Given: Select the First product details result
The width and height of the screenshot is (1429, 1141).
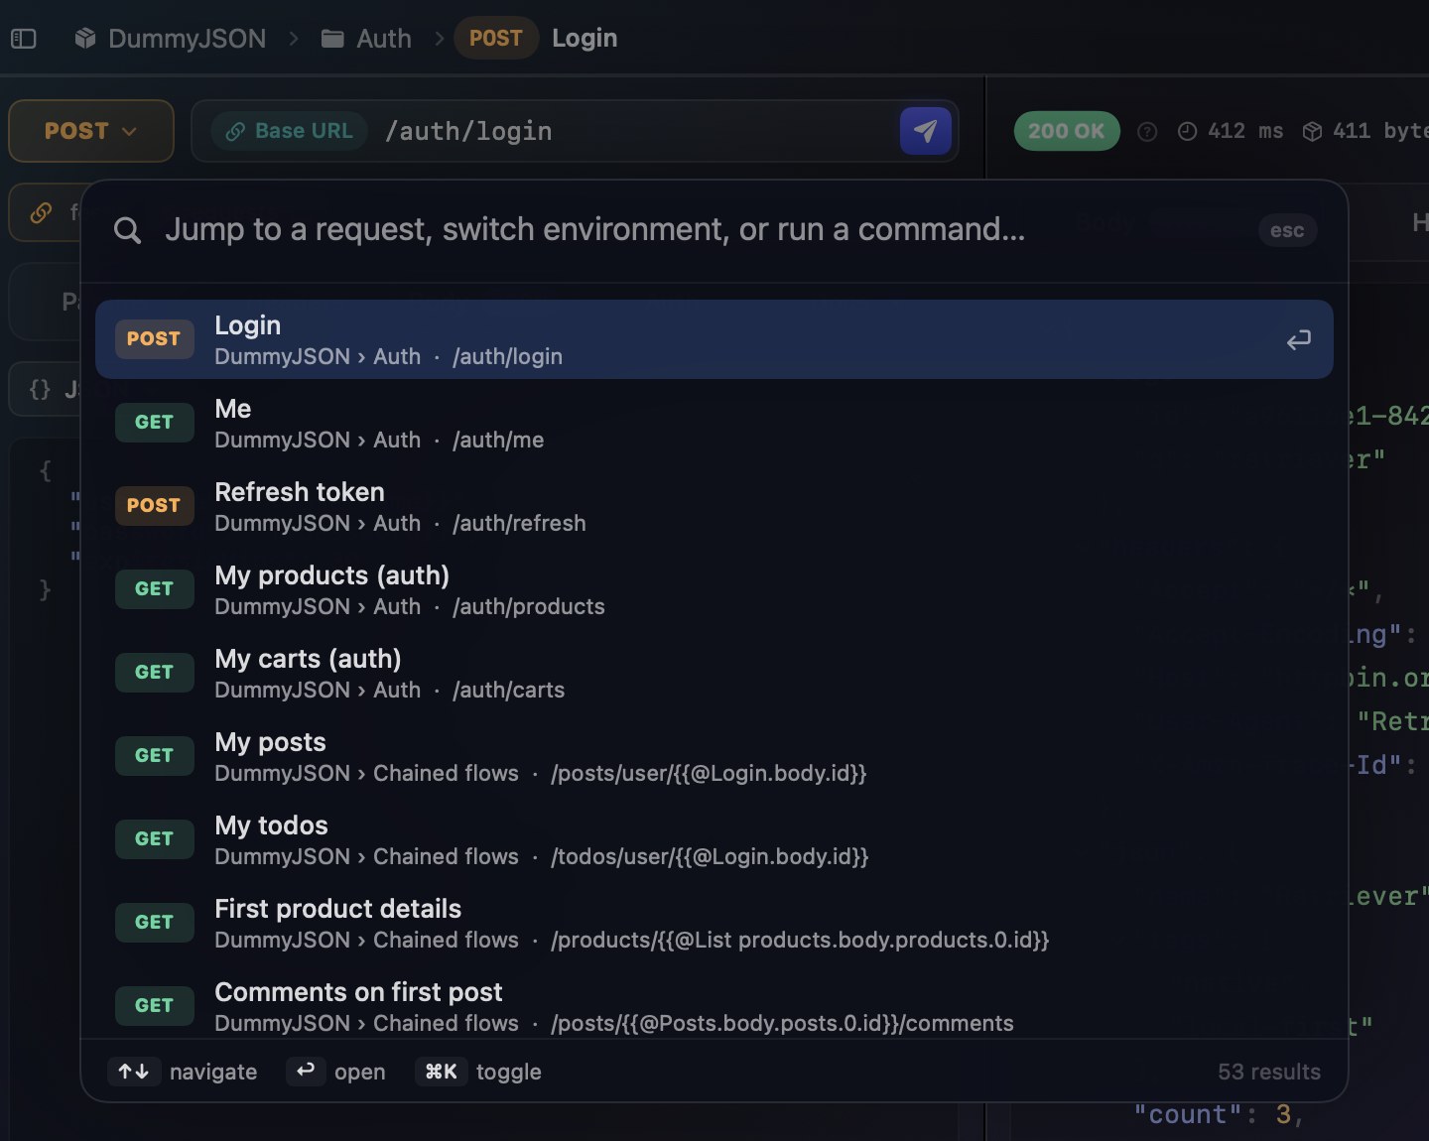Looking at the screenshot, I should [714, 923].
